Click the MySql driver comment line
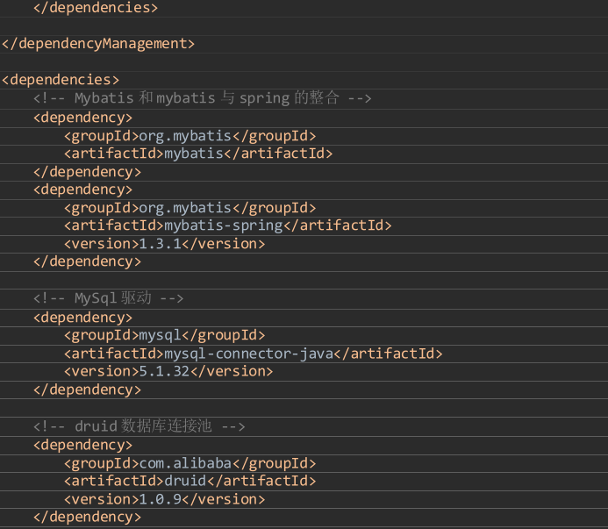Image resolution: width=608 pixels, height=529 pixels. point(109,298)
